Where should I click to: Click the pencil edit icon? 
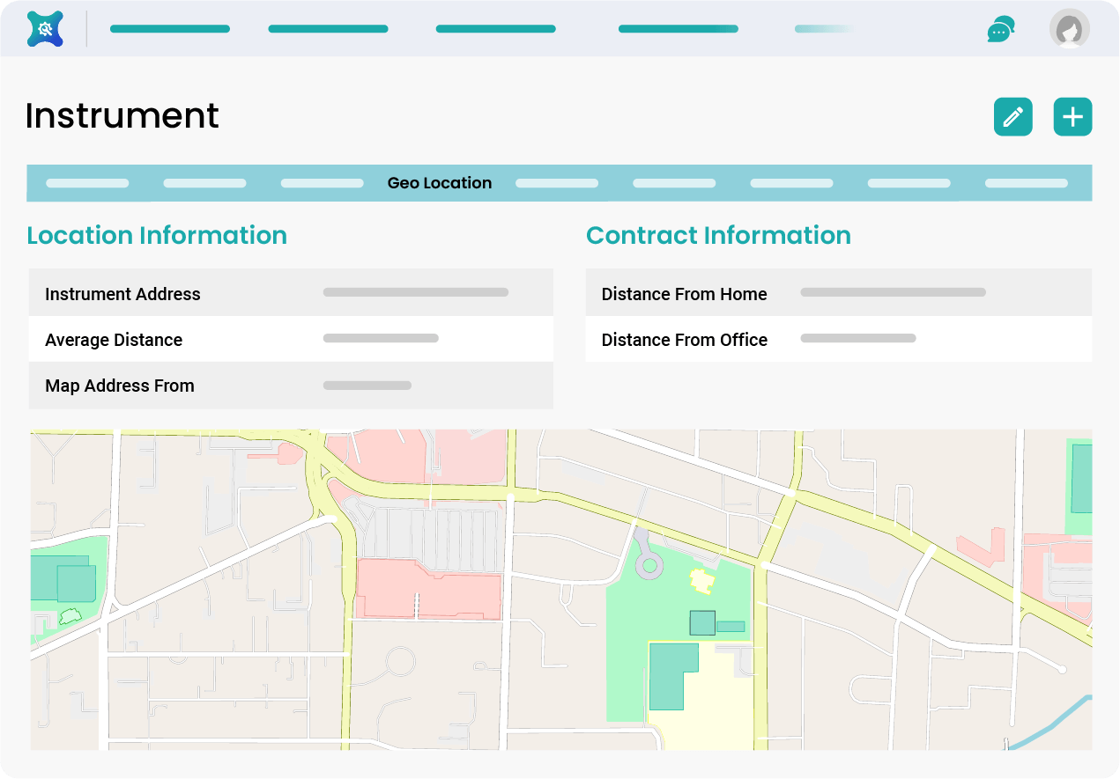1012,116
